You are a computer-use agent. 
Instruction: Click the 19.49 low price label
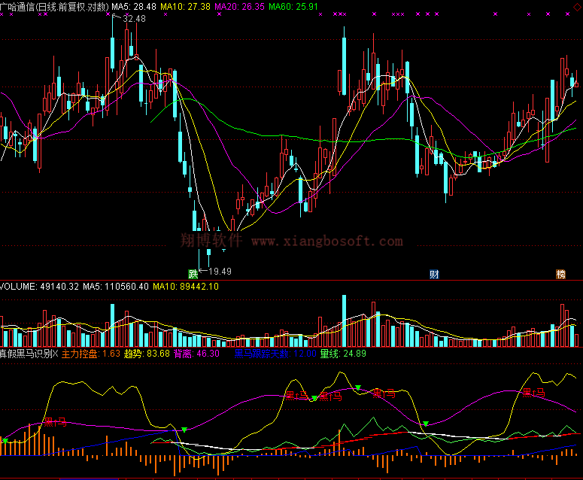click(220, 272)
